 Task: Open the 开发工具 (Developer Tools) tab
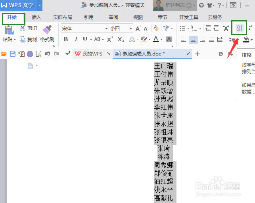click(188, 17)
